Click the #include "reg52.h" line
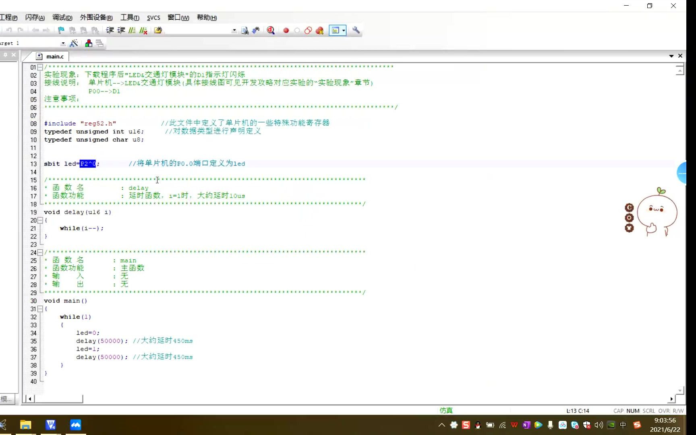696x435 pixels. click(x=80, y=123)
